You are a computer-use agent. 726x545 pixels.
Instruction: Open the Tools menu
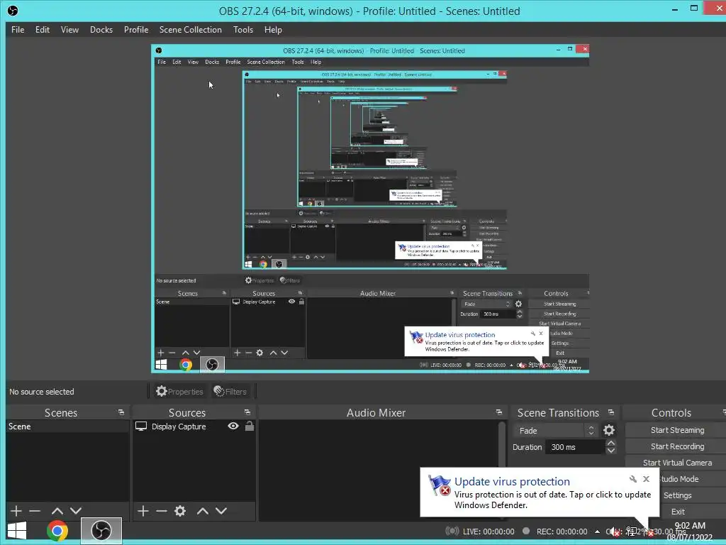pyautogui.click(x=243, y=30)
